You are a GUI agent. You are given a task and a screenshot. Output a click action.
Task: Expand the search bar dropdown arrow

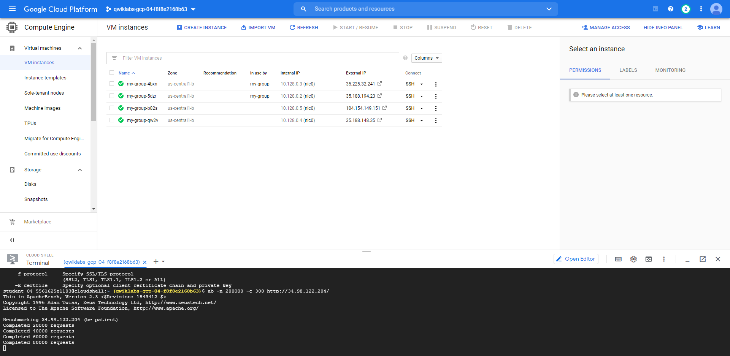click(549, 9)
